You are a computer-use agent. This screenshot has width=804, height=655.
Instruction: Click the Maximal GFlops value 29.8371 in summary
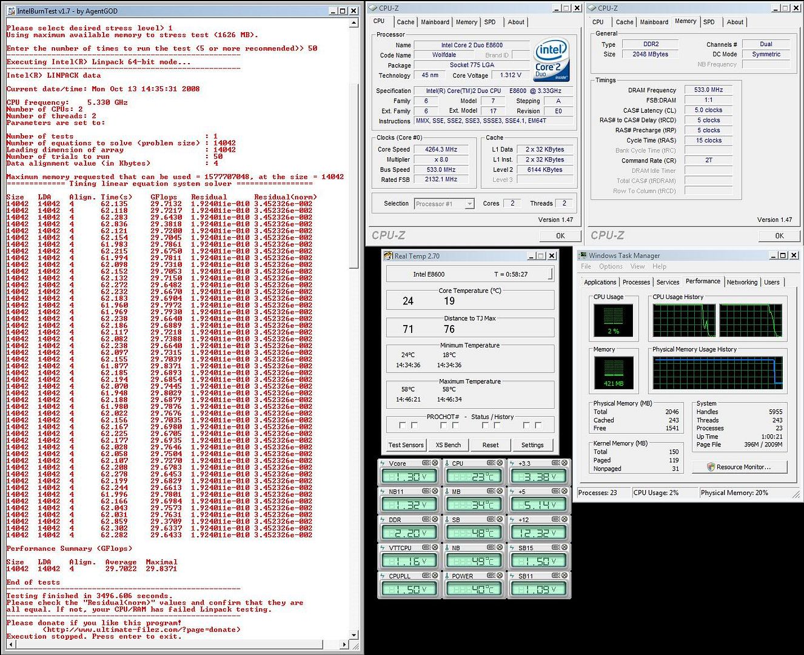click(161, 569)
